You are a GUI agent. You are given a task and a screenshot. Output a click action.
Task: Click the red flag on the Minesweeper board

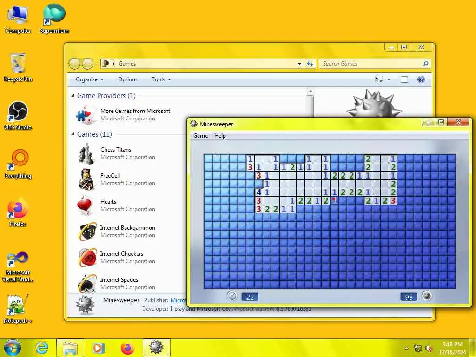[x=334, y=200]
